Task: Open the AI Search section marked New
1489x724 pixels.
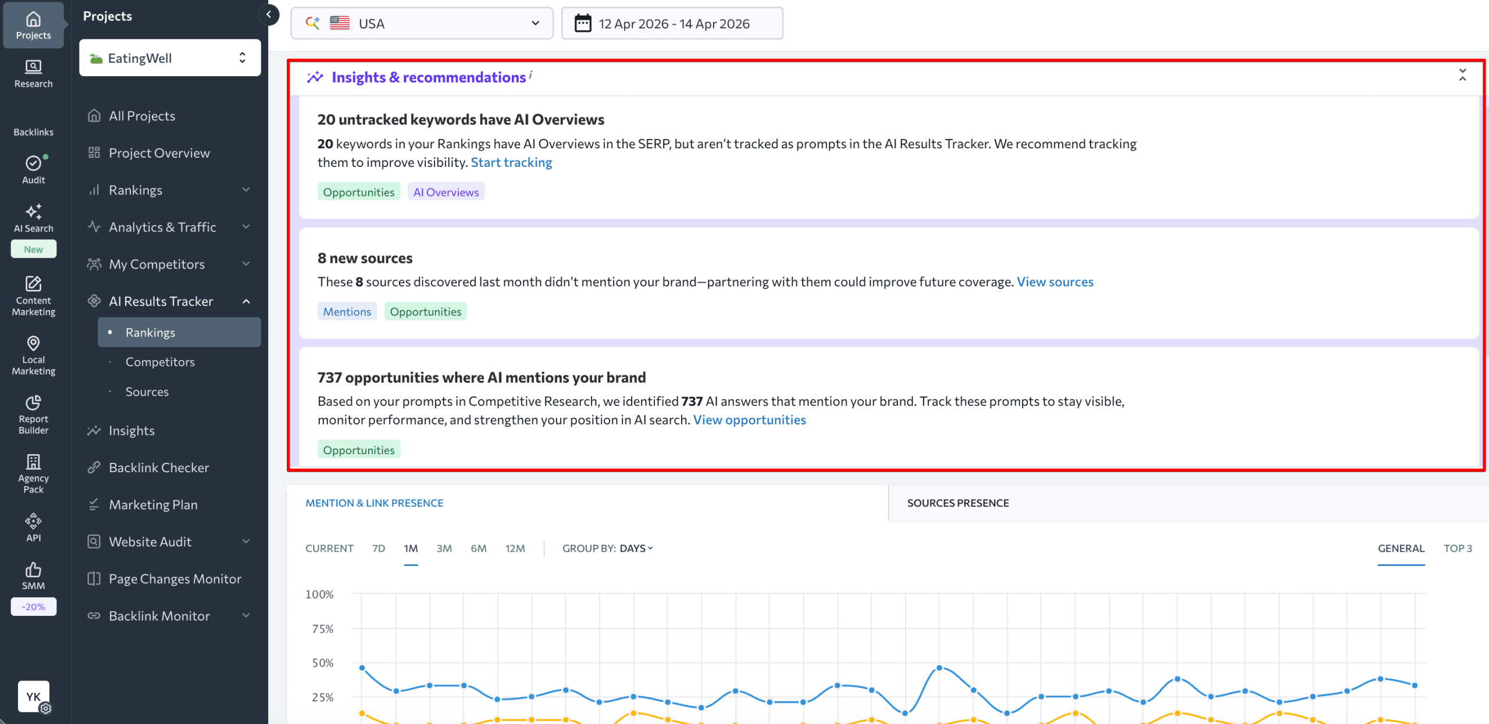Action: click(x=33, y=221)
